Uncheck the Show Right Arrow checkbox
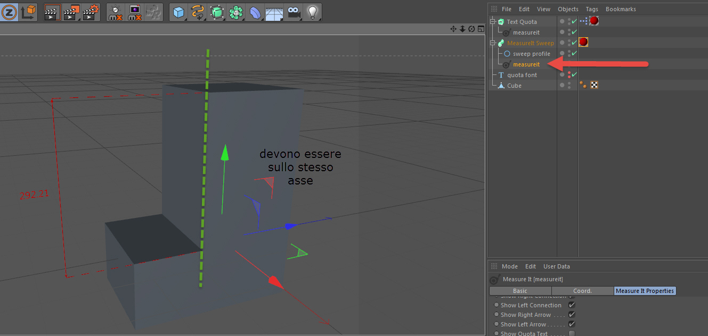 (572, 315)
